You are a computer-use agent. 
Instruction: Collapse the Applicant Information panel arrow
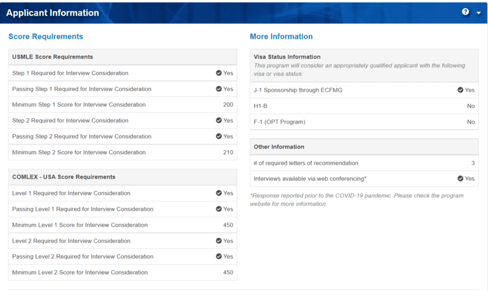pyautogui.click(x=478, y=13)
